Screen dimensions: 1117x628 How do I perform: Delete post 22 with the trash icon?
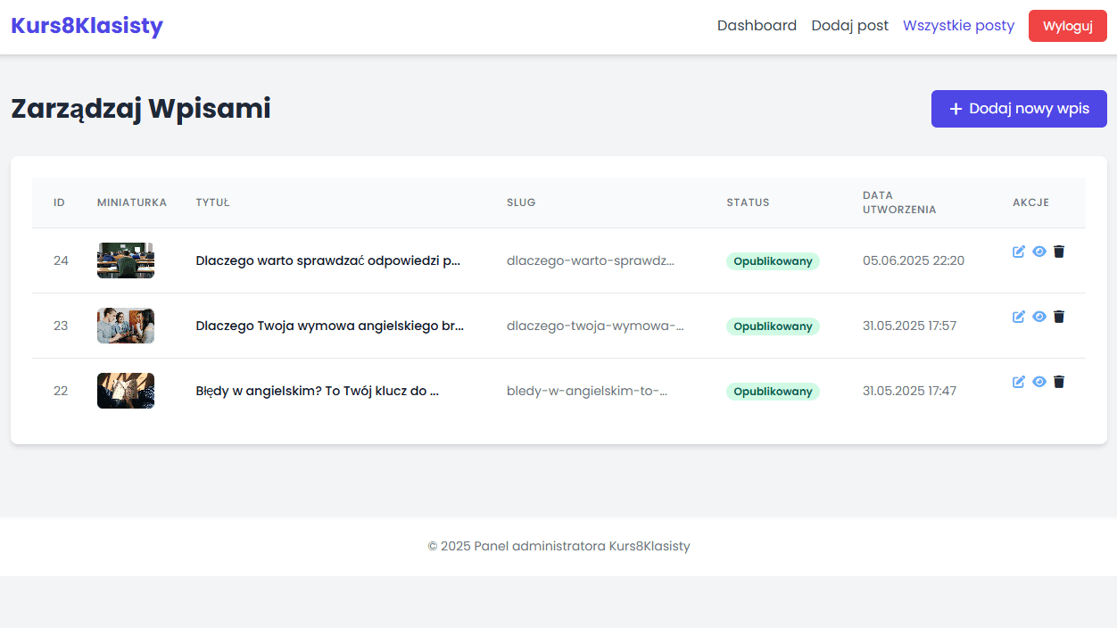pos(1059,382)
